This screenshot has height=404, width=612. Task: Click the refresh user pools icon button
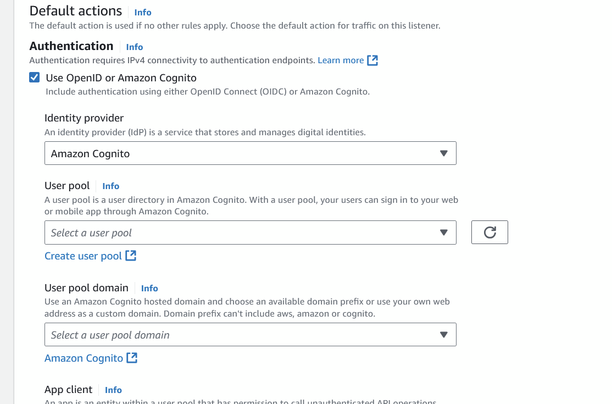(x=489, y=233)
